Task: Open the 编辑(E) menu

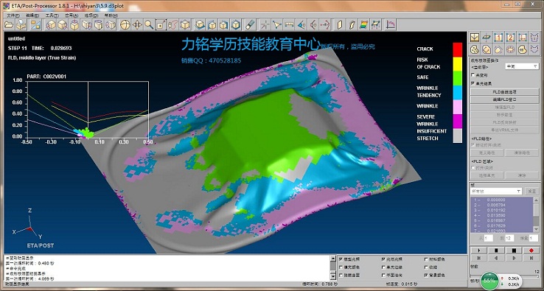Action: (32, 15)
